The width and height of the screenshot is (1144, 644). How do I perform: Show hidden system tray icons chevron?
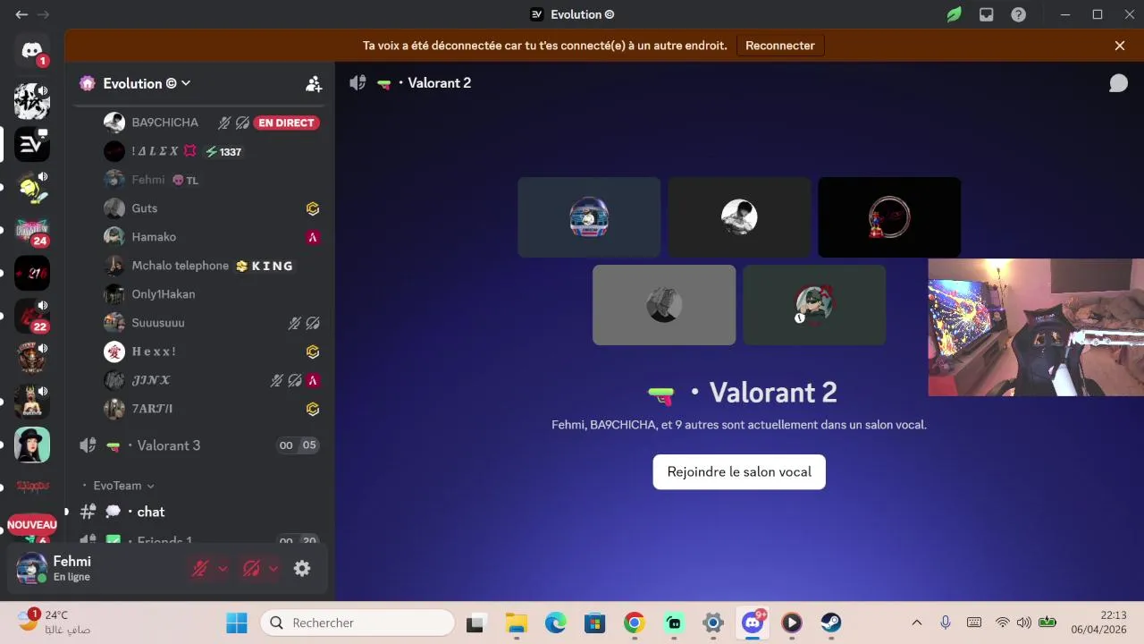(916, 623)
